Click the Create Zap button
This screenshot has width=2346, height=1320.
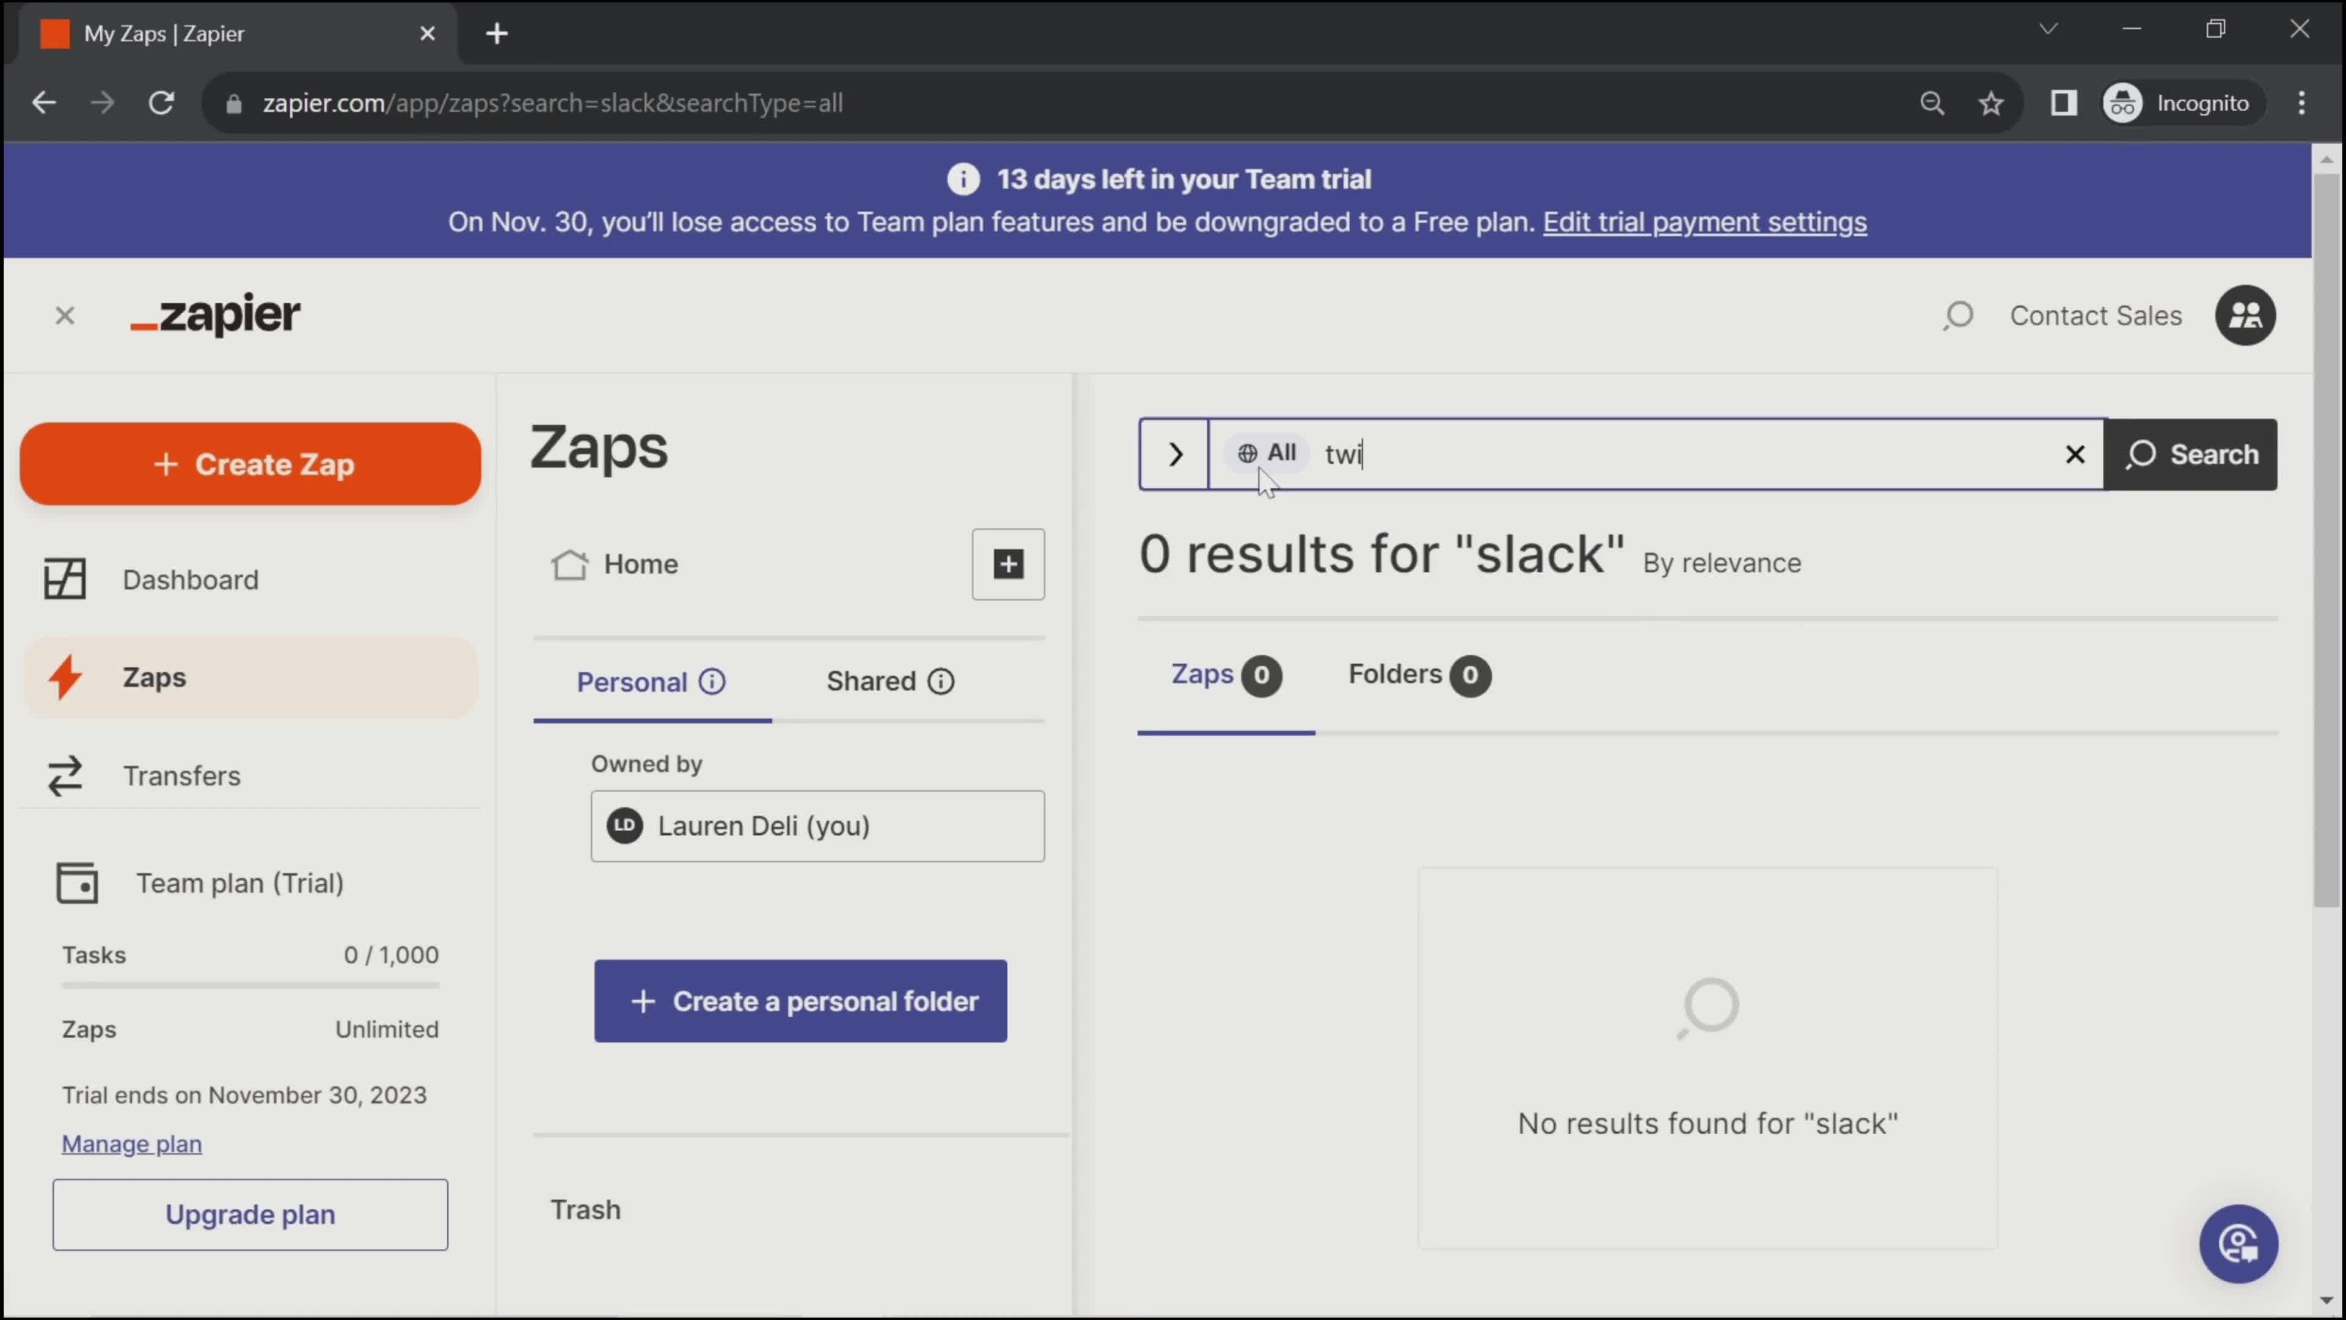coord(251,466)
